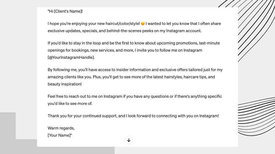Click the 'Warm regards,' closing line
This screenshot has height=154, width=275.
click(x=61, y=128)
